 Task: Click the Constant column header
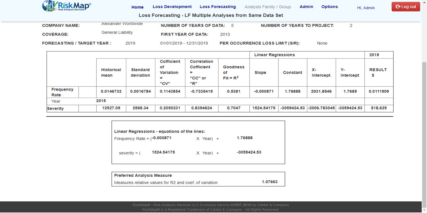pos(293,72)
